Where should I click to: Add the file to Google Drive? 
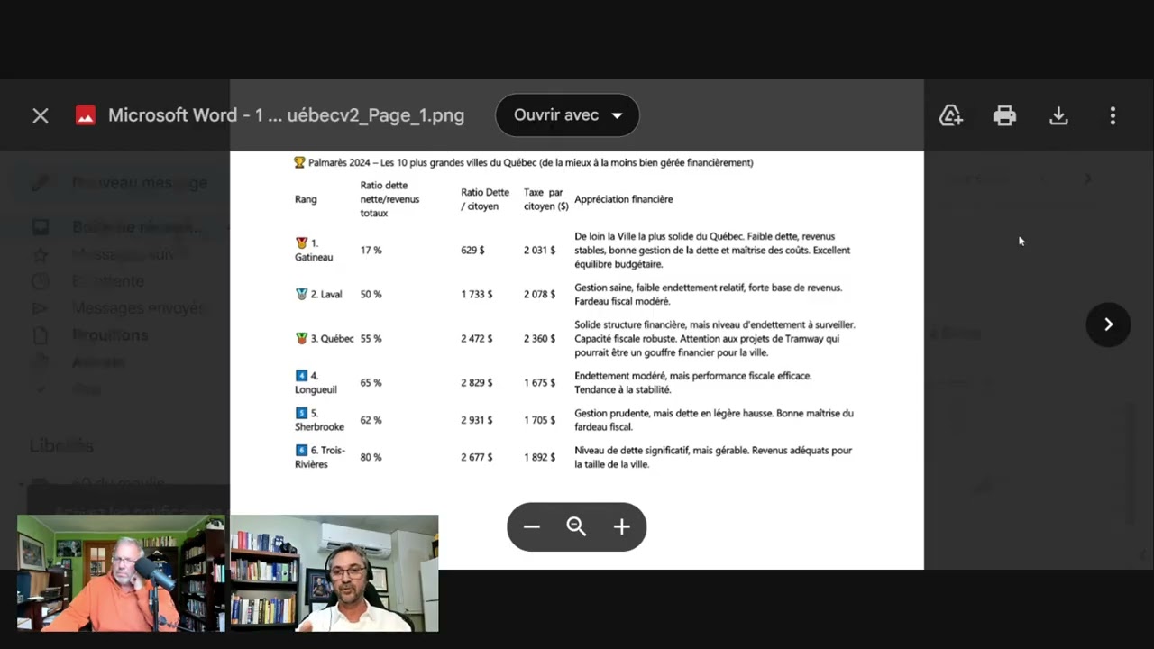tap(950, 115)
